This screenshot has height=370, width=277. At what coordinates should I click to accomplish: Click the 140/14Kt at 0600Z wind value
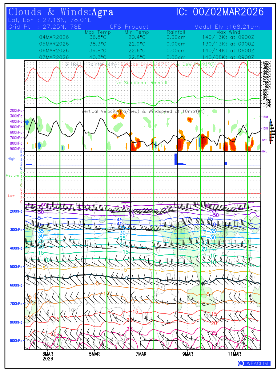pos(228,51)
